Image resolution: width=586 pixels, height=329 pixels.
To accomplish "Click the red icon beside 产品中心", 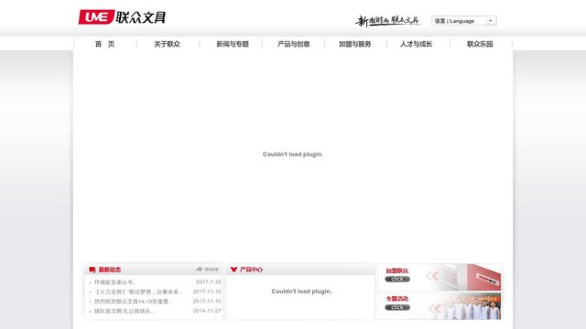I will pos(234,270).
